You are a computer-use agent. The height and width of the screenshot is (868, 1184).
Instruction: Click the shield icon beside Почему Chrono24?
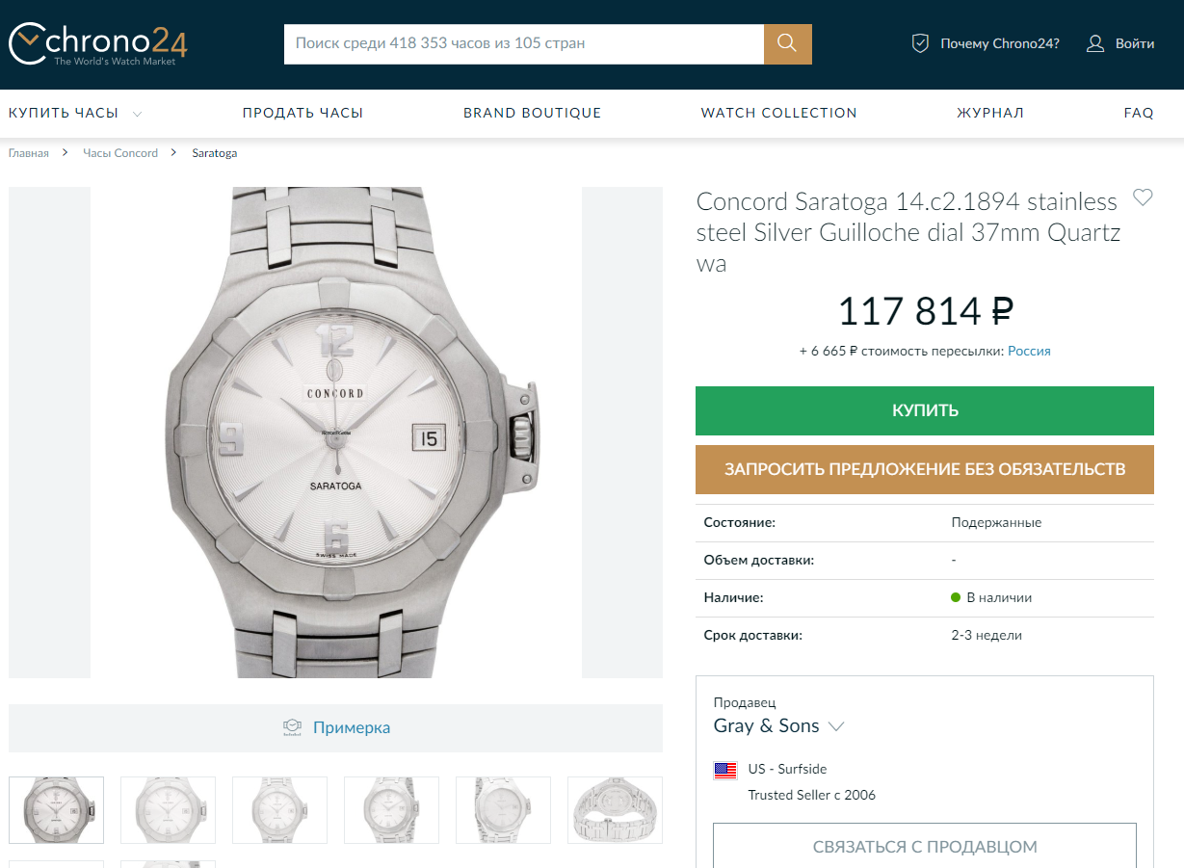pos(920,43)
